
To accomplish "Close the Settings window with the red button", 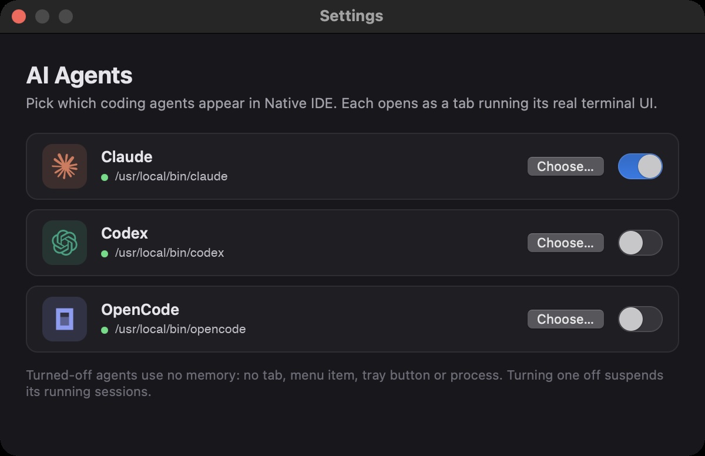I will pos(19,16).
